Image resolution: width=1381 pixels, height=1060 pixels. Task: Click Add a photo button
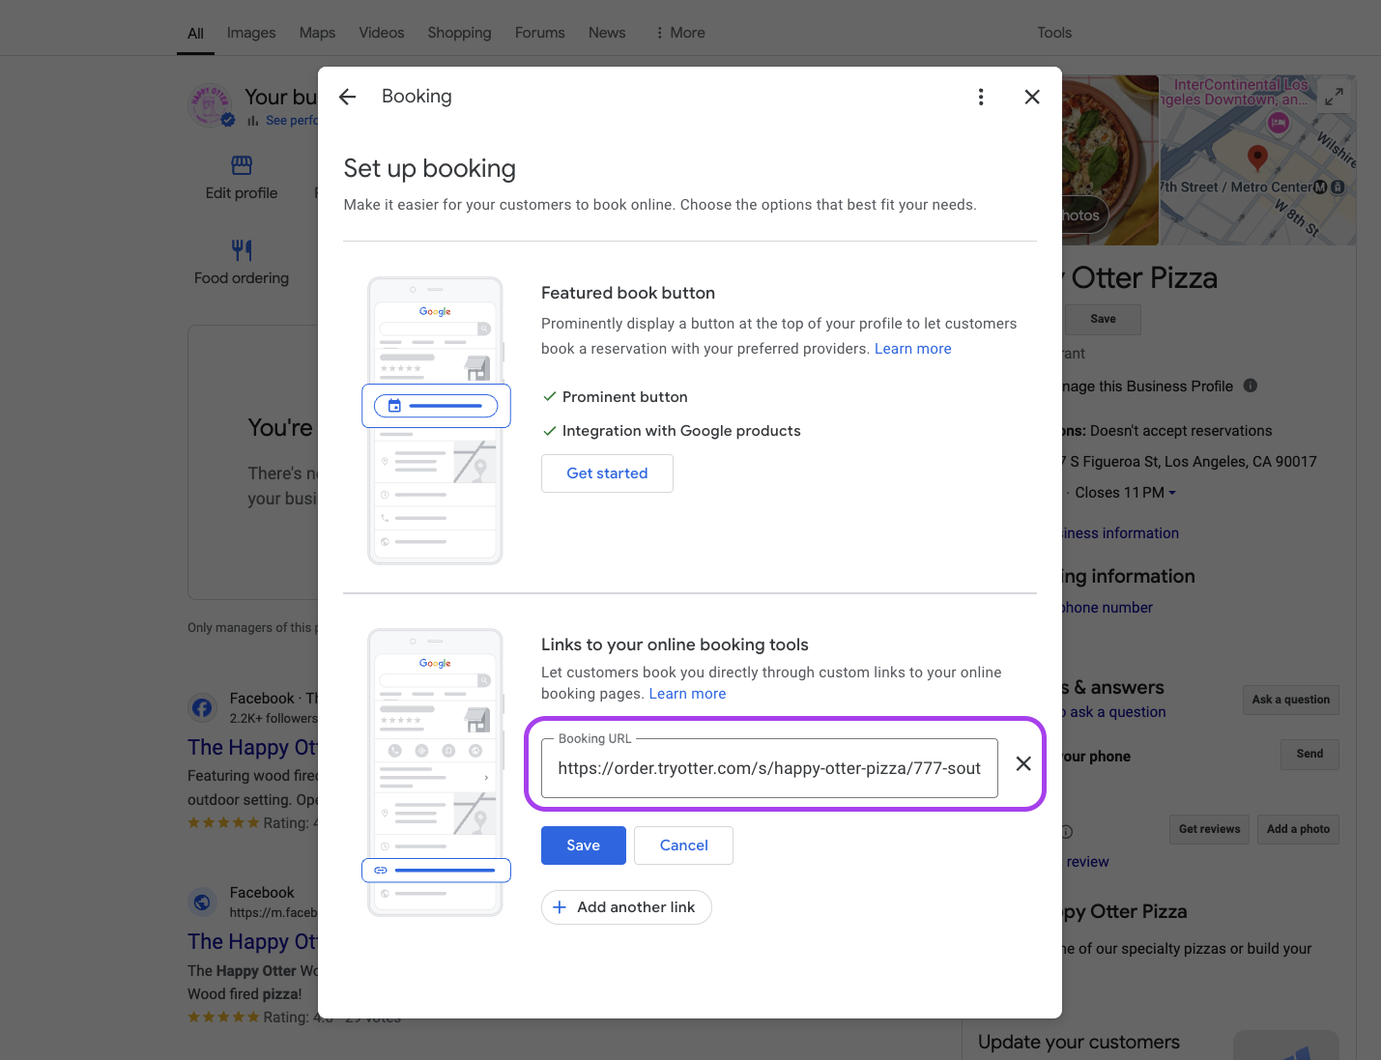click(x=1298, y=829)
